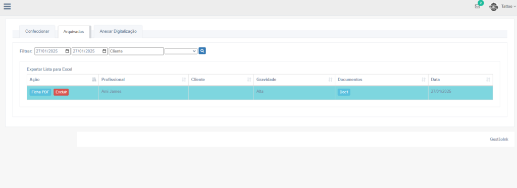Screen dimensions: 517x188
Task: Open calendar picker of first date field
Action: (67, 51)
